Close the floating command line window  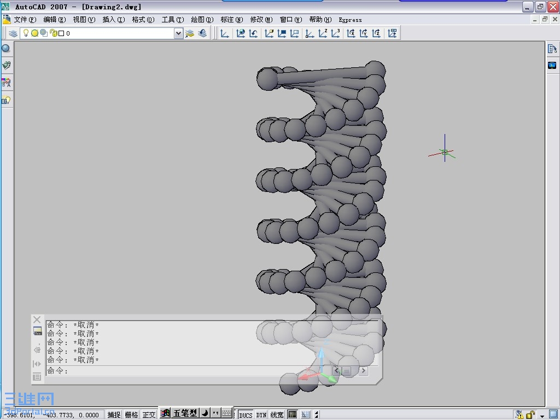37,319
